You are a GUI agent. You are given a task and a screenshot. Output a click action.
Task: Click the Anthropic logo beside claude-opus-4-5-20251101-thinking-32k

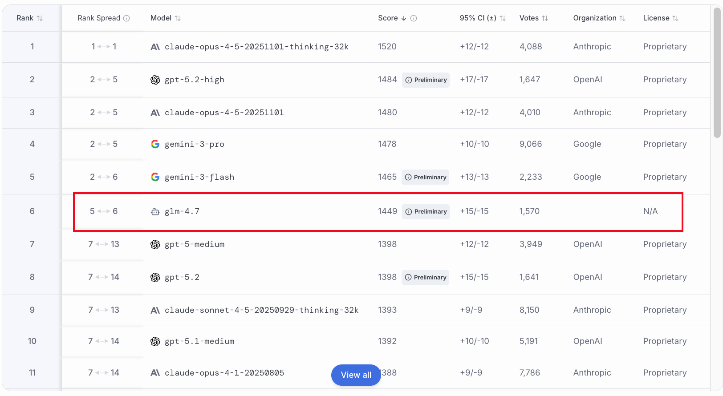(x=155, y=47)
